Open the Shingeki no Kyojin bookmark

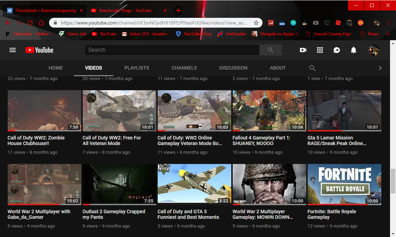[275, 34]
